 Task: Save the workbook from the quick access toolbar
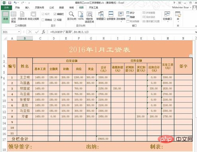pyautogui.click(x=10, y=3)
